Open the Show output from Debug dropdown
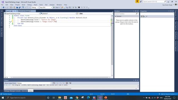178x100 pixels. [34, 83]
